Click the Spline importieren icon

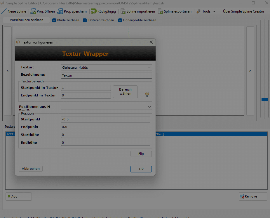pos(123,11)
